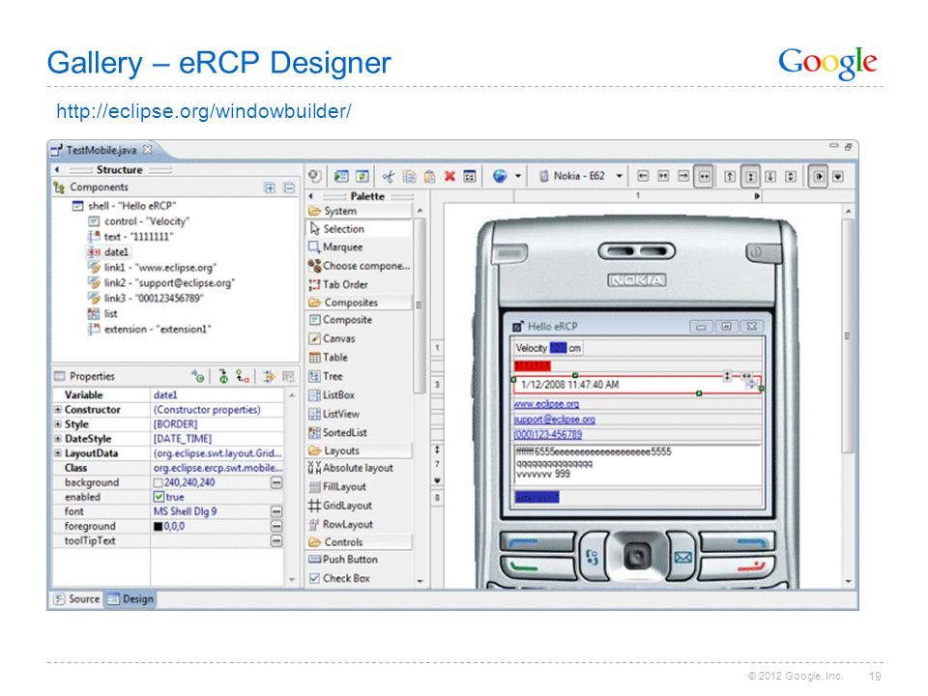Click the horizontal center alignment icon
This screenshot has width=928, height=696.
[x=663, y=176]
